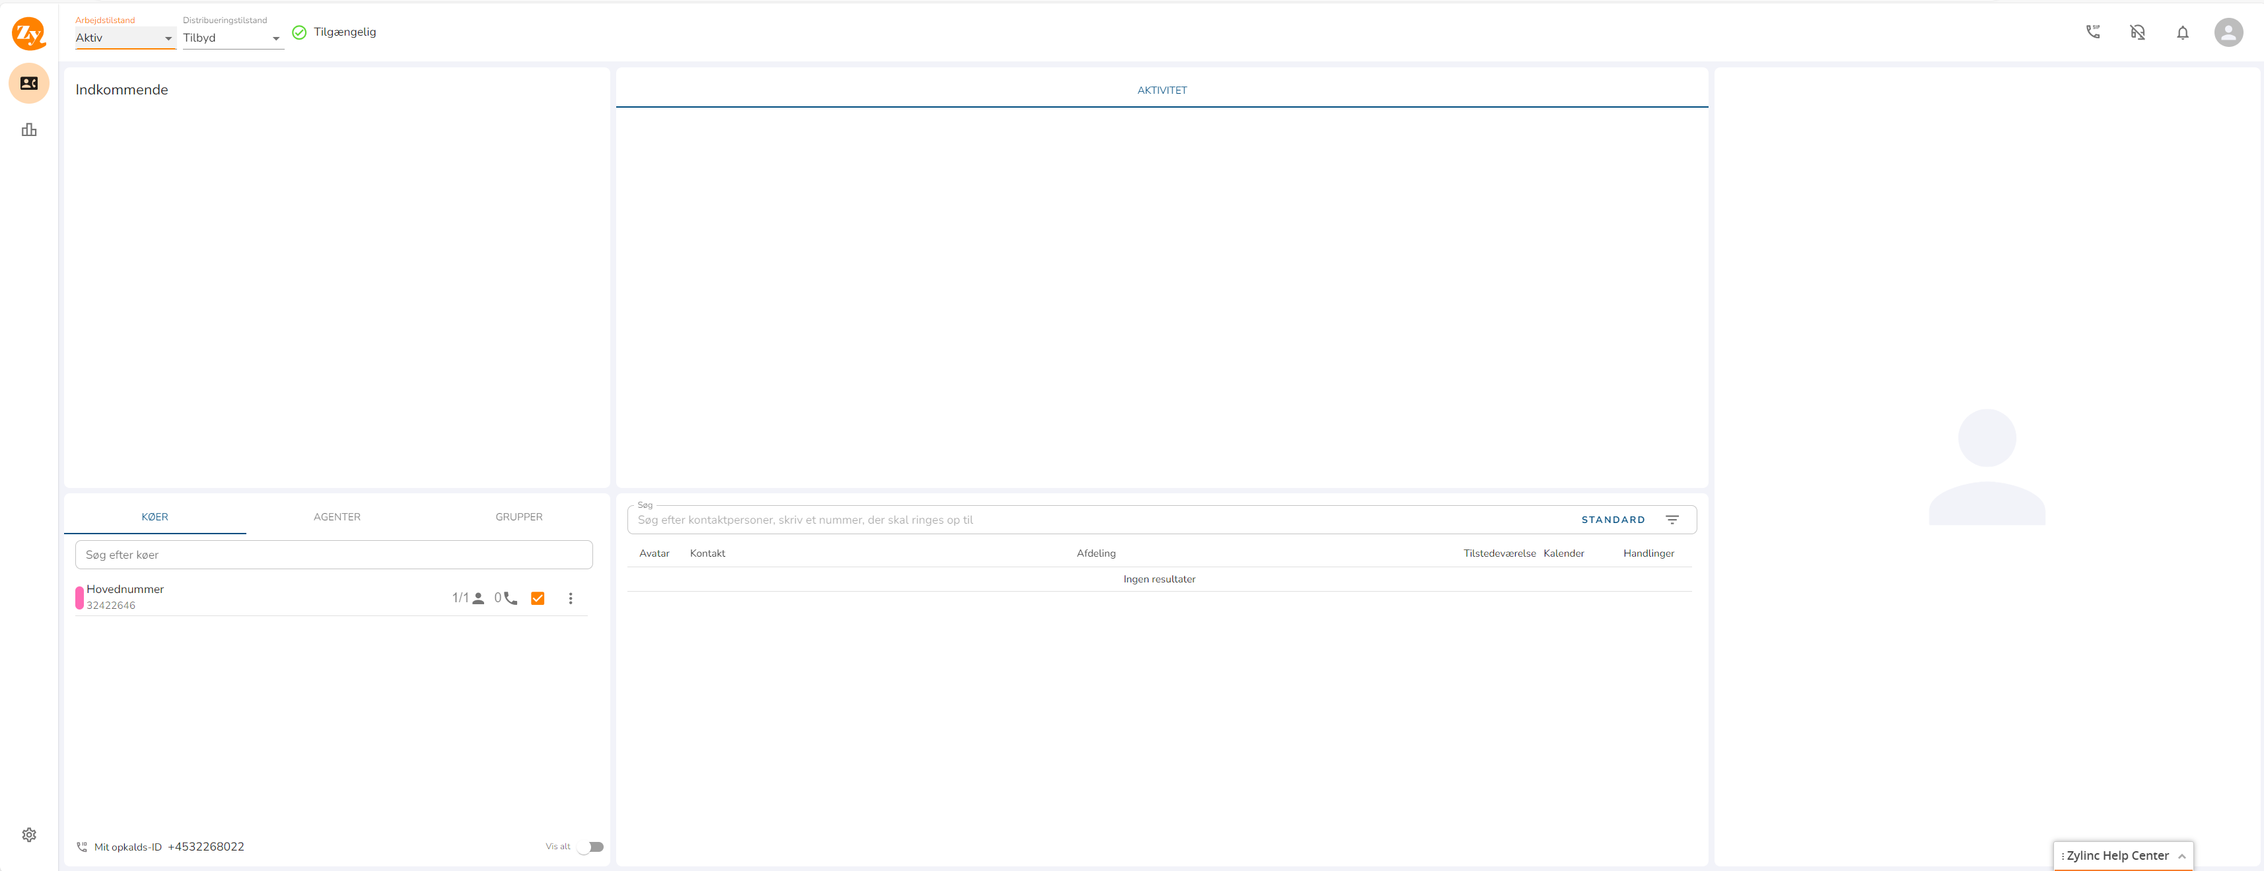Open Hovednummer queue options menu
Screen dimensions: 2264x871
point(571,598)
